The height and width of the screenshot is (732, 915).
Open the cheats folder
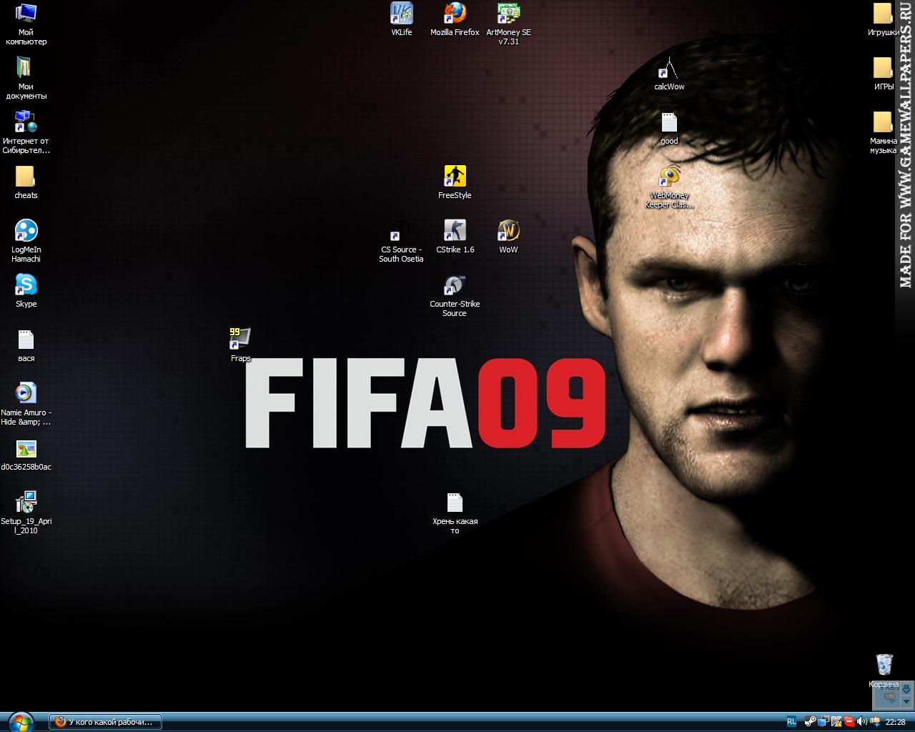coord(26,177)
